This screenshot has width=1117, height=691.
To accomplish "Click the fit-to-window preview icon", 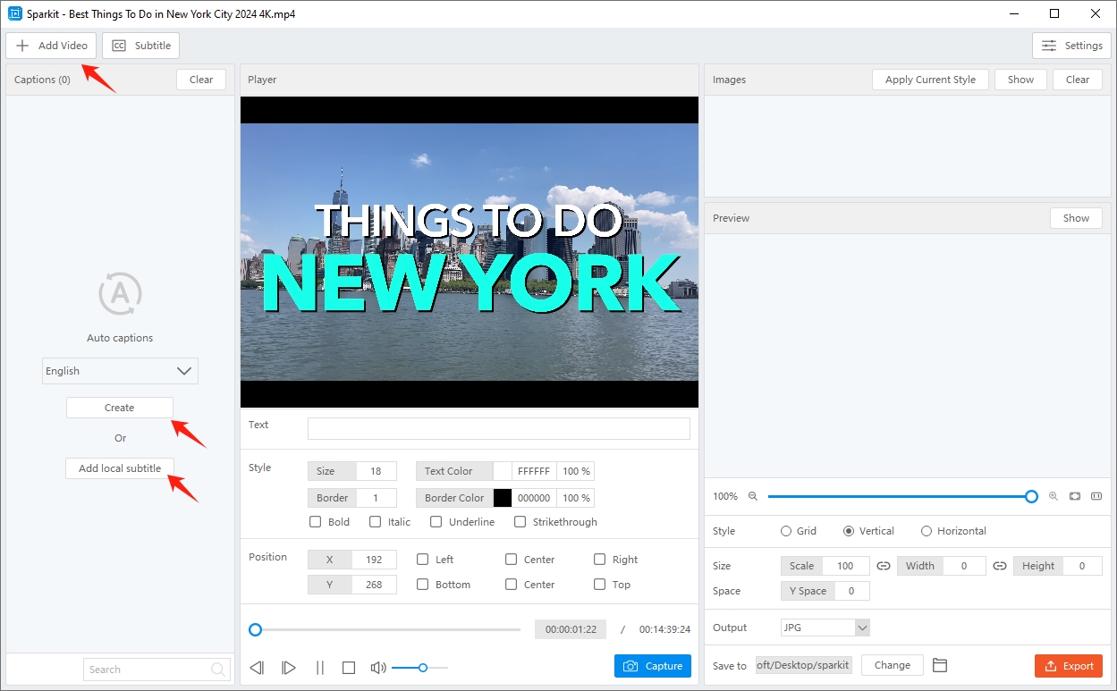I will coord(1074,496).
